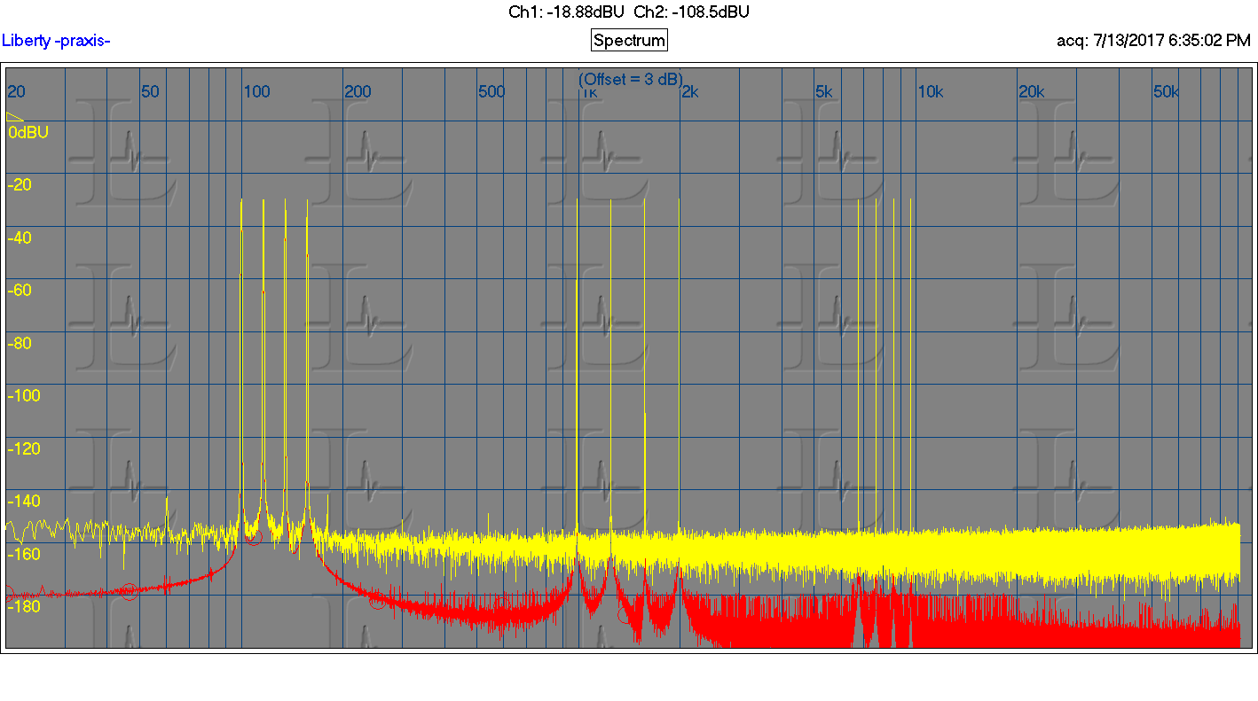Viewport: 1258px width, 701px height.
Task: Click the -60 amplitude axis label
Action: [x=20, y=291]
